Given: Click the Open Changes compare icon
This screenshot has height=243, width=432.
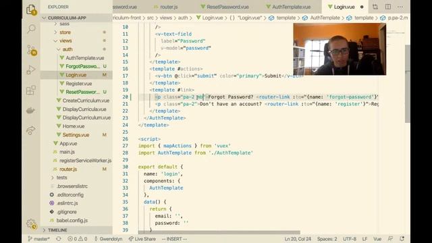Looking at the screenshot, I should [375, 7].
